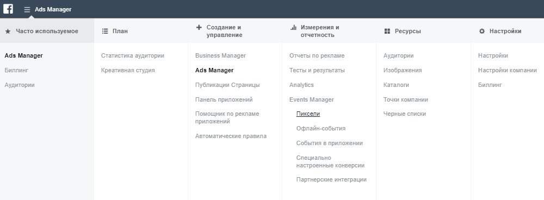544x200 pixels.
Task: Open Точки компании
Action: pos(406,100)
